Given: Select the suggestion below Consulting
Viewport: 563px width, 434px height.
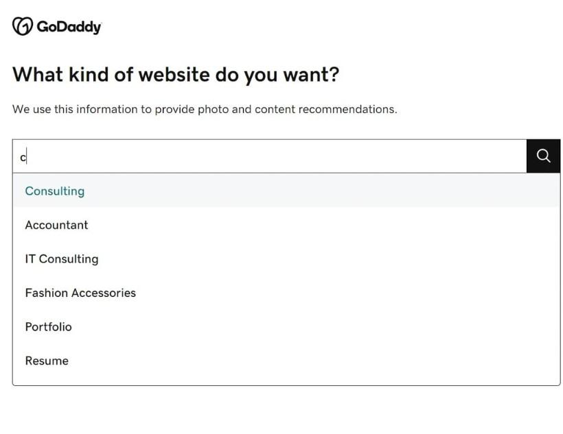Looking at the screenshot, I should (56, 225).
